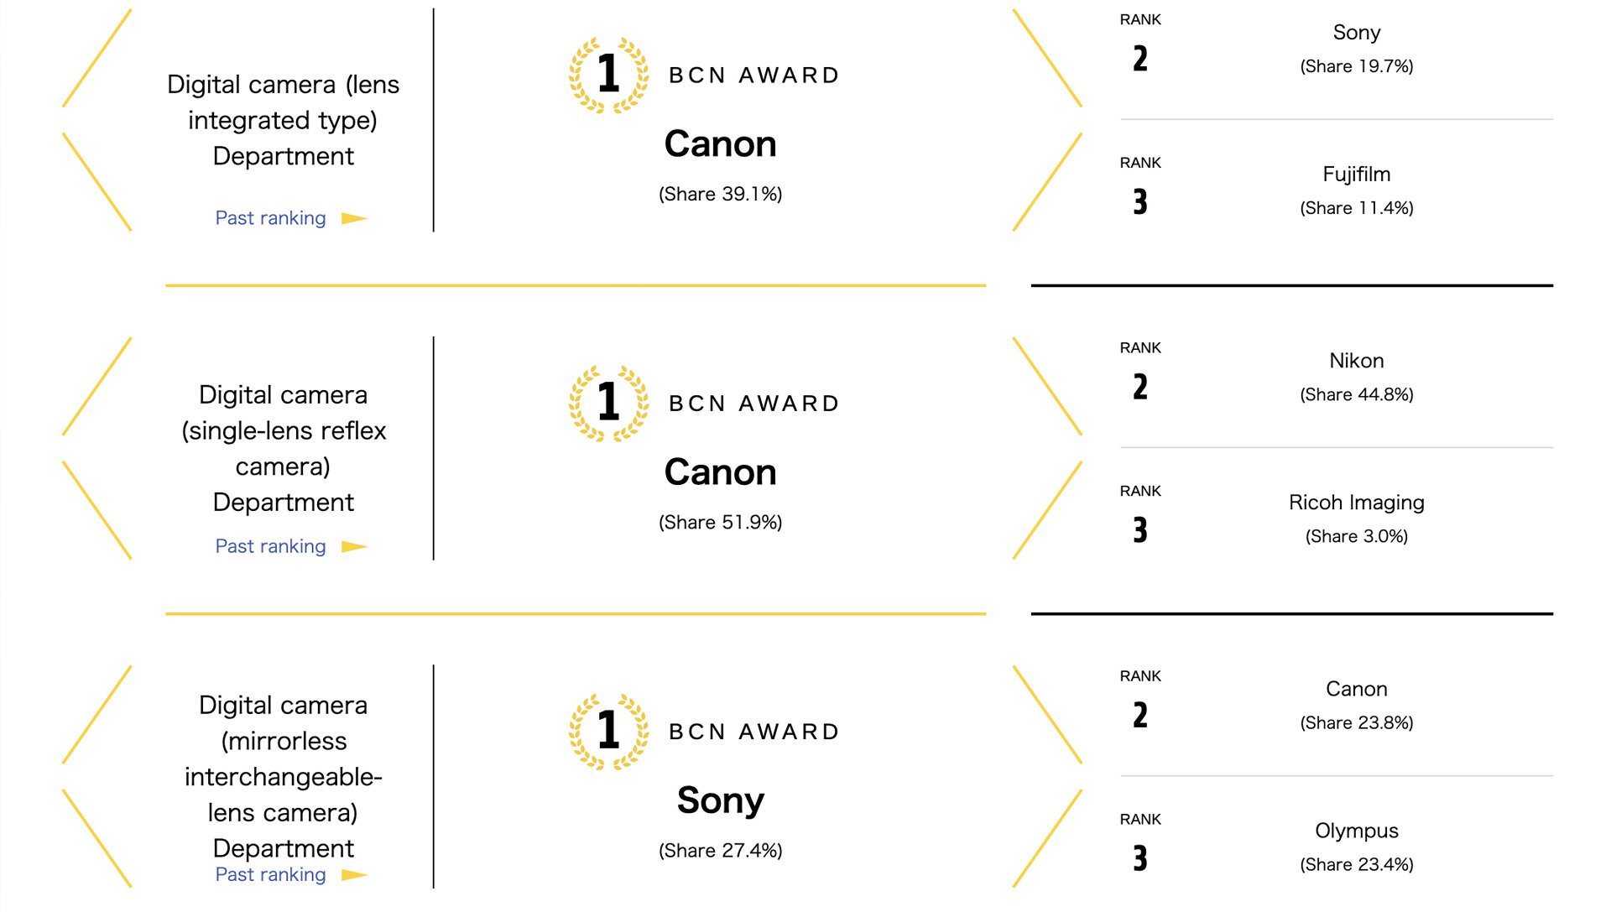Click yellow arrow beside mirrorless Past ranking
This screenshot has height=912, width=1611.
354,874
